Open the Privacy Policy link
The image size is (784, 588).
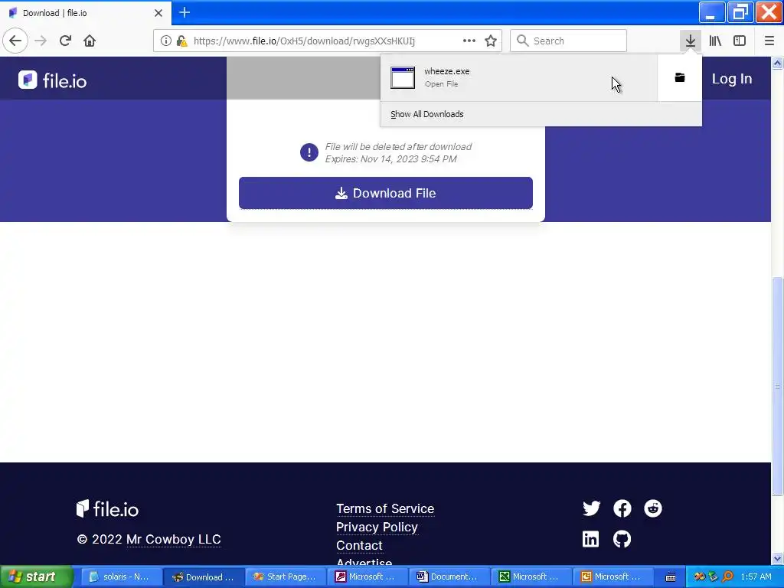tap(377, 527)
